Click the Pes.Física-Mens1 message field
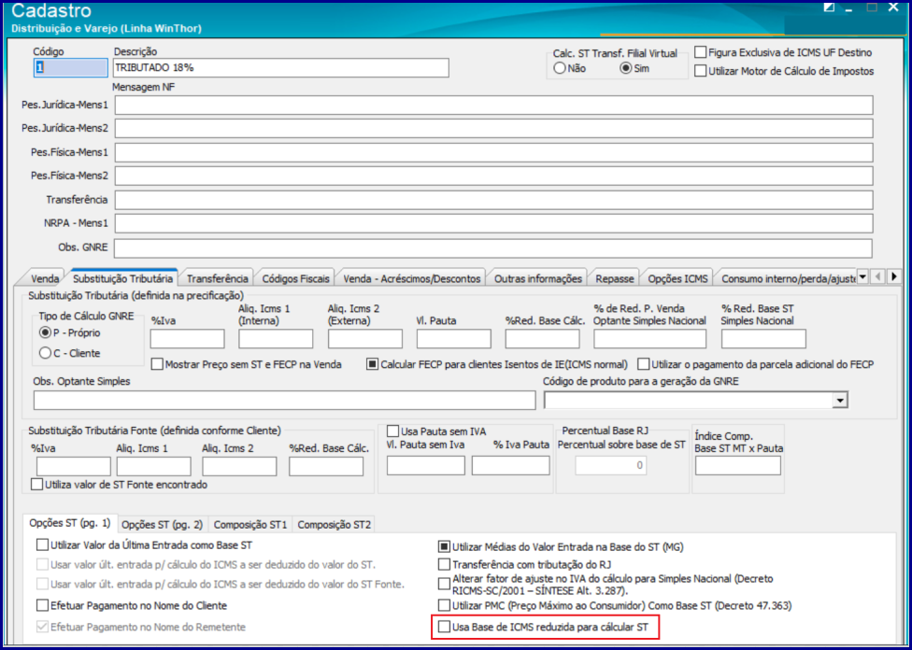Screen dimensions: 912x650 point(493,152)
